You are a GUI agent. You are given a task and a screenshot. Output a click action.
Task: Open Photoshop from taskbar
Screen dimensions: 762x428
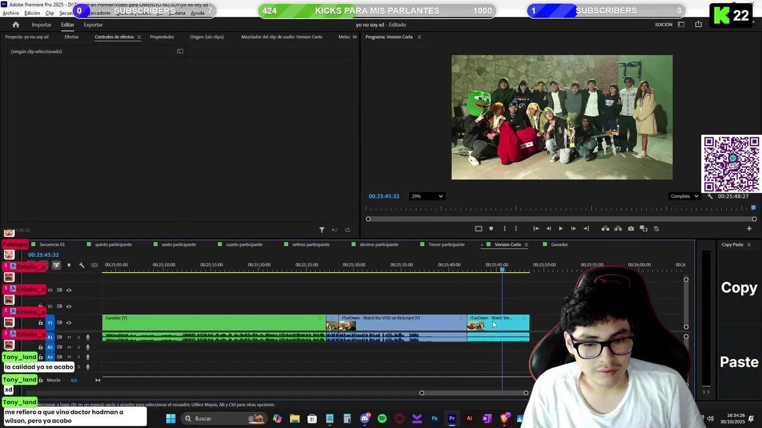click(435, 418)
